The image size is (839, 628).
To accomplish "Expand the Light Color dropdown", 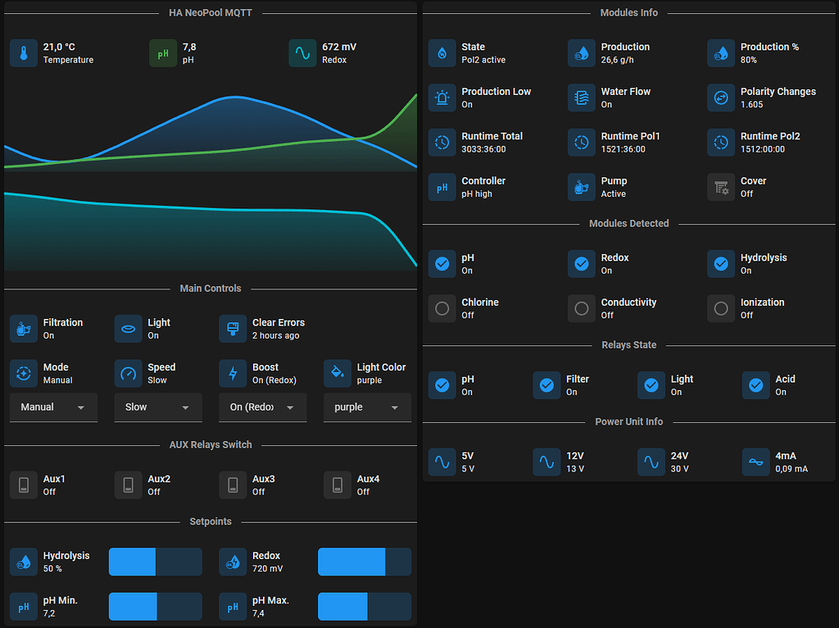I will 367,407.
